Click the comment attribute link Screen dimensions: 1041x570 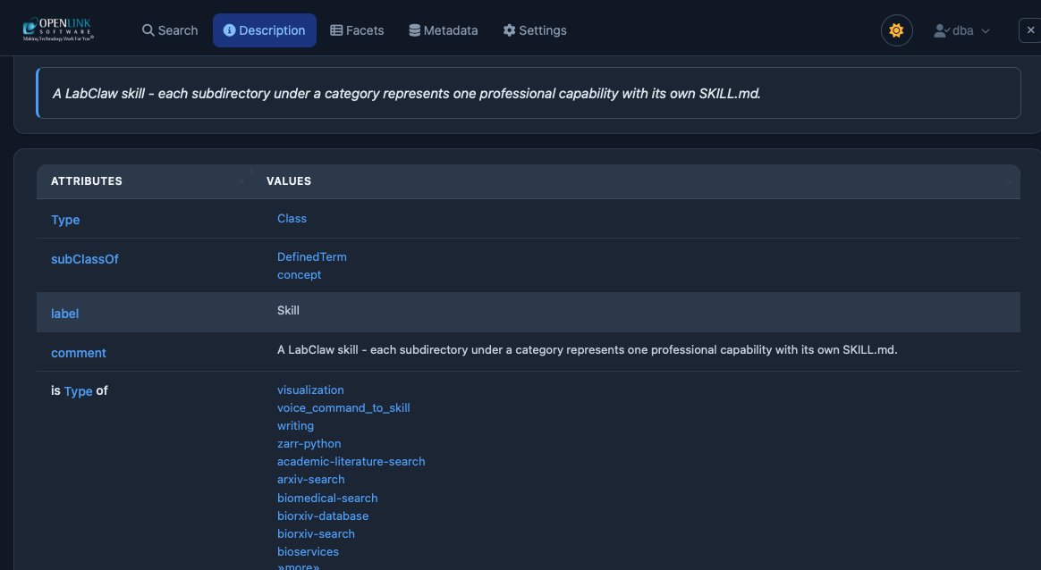tap(79, 353)
